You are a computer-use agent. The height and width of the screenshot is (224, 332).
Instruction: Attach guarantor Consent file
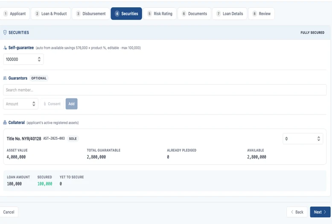tap(52, 104)
